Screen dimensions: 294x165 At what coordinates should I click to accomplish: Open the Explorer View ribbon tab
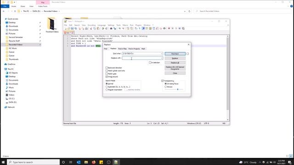coord(31,6)
